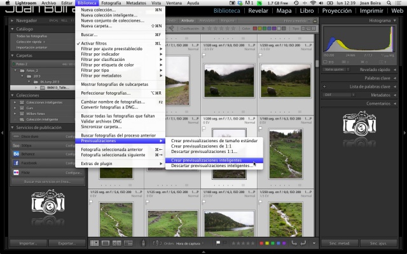
Task: Collapse the Servicios de publicación panel
Action: coord(12,128)
